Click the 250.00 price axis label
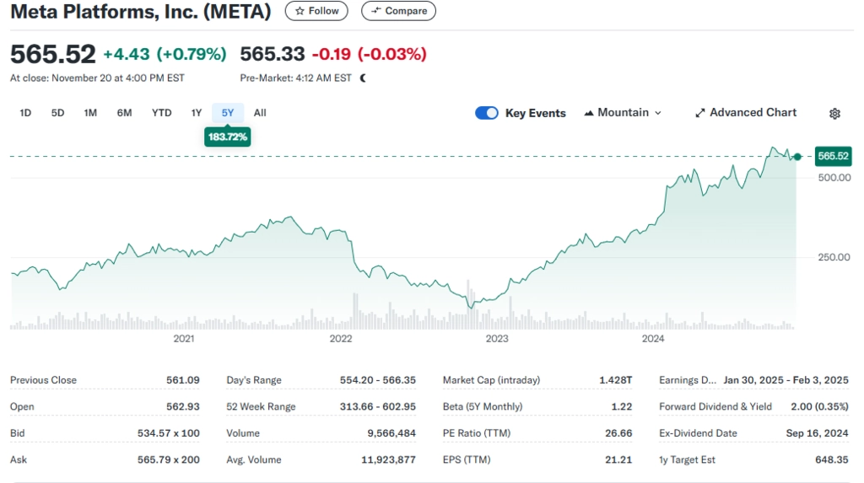This screenshot has width=864, height=483. [834, 257]
